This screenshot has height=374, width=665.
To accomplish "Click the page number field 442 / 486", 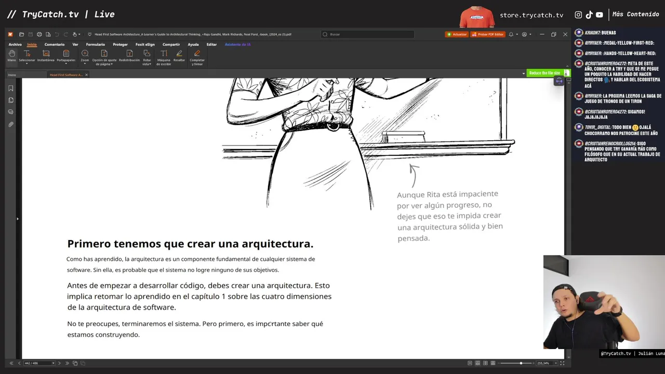I will point(39,363).
